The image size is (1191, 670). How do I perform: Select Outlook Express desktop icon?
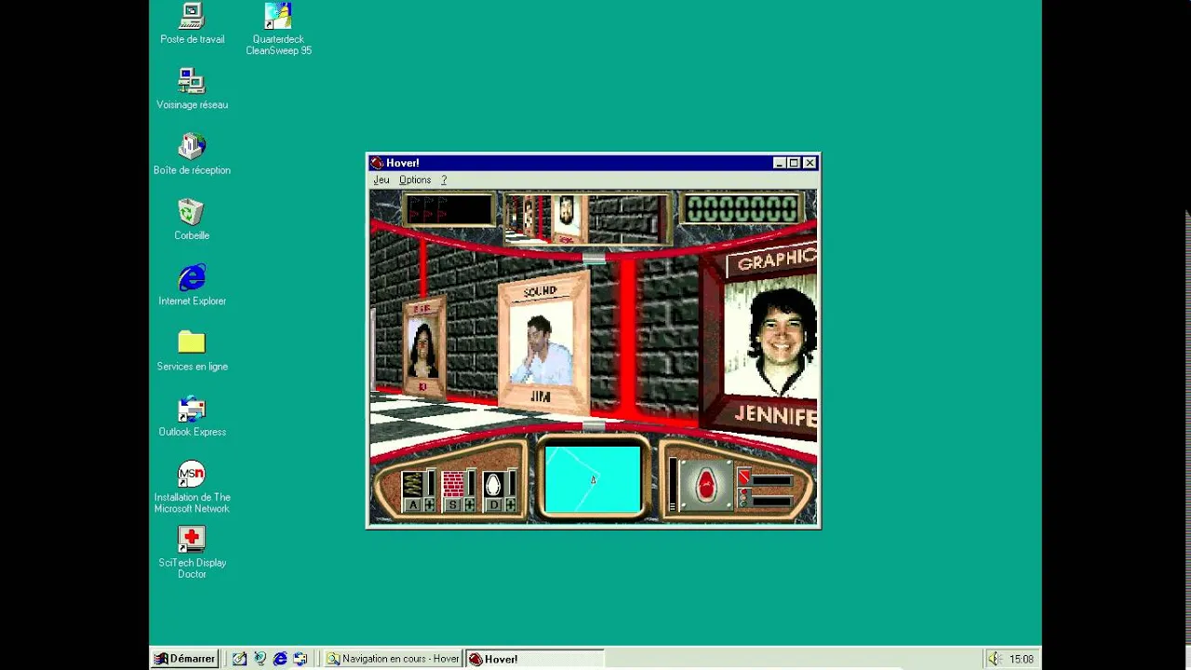(192, 415)
